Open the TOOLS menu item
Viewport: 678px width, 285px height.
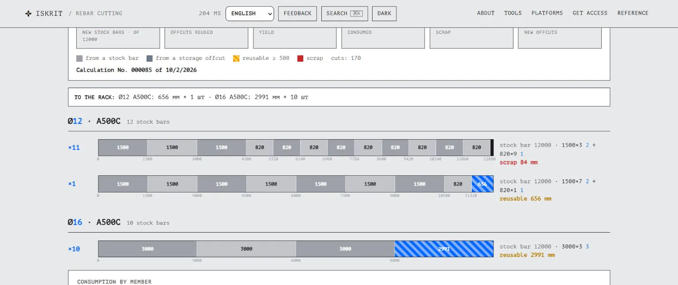513,13
